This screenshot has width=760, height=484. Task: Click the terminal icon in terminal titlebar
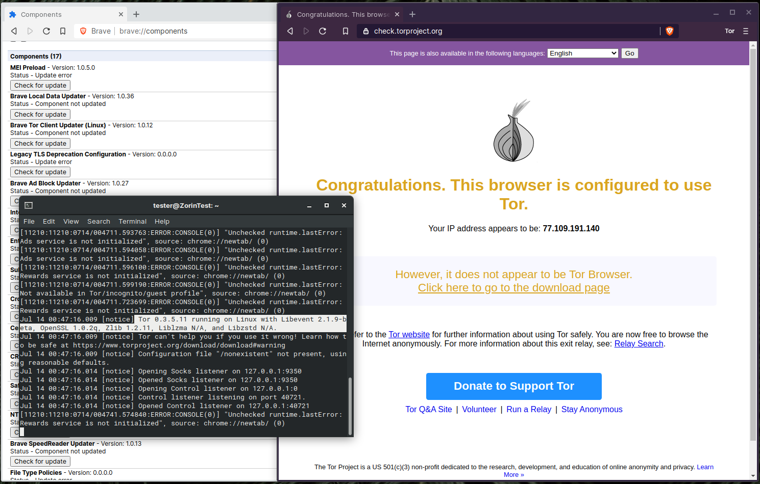29,205
